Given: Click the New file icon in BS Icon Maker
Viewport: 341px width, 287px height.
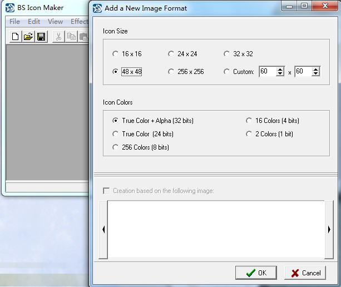Looking at the screenshot, I should [x=15, y=37].
